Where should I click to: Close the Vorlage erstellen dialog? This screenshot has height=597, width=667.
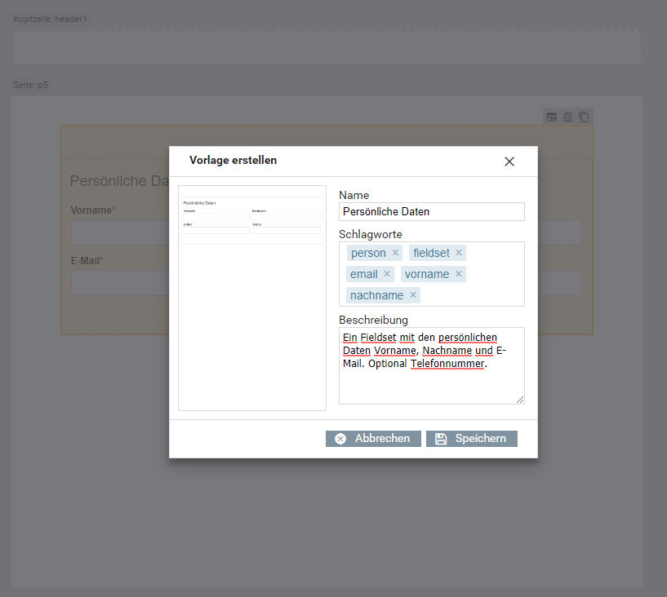coord(509,161)
